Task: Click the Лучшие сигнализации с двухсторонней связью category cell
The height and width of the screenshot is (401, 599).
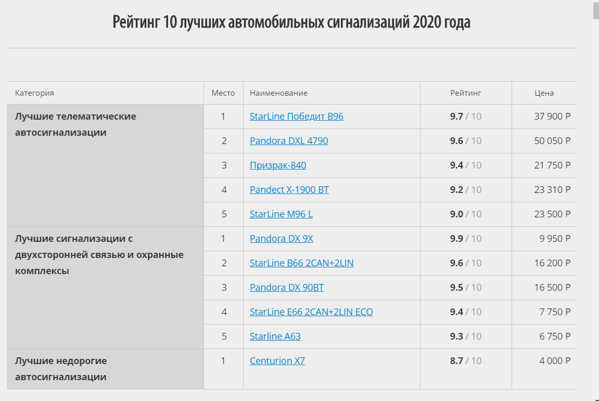Action: pyautogui.click(x=105, y=288)
